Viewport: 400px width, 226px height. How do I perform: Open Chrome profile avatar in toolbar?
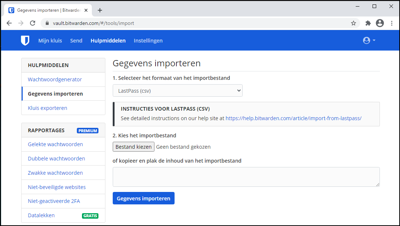tap(380, 23)
